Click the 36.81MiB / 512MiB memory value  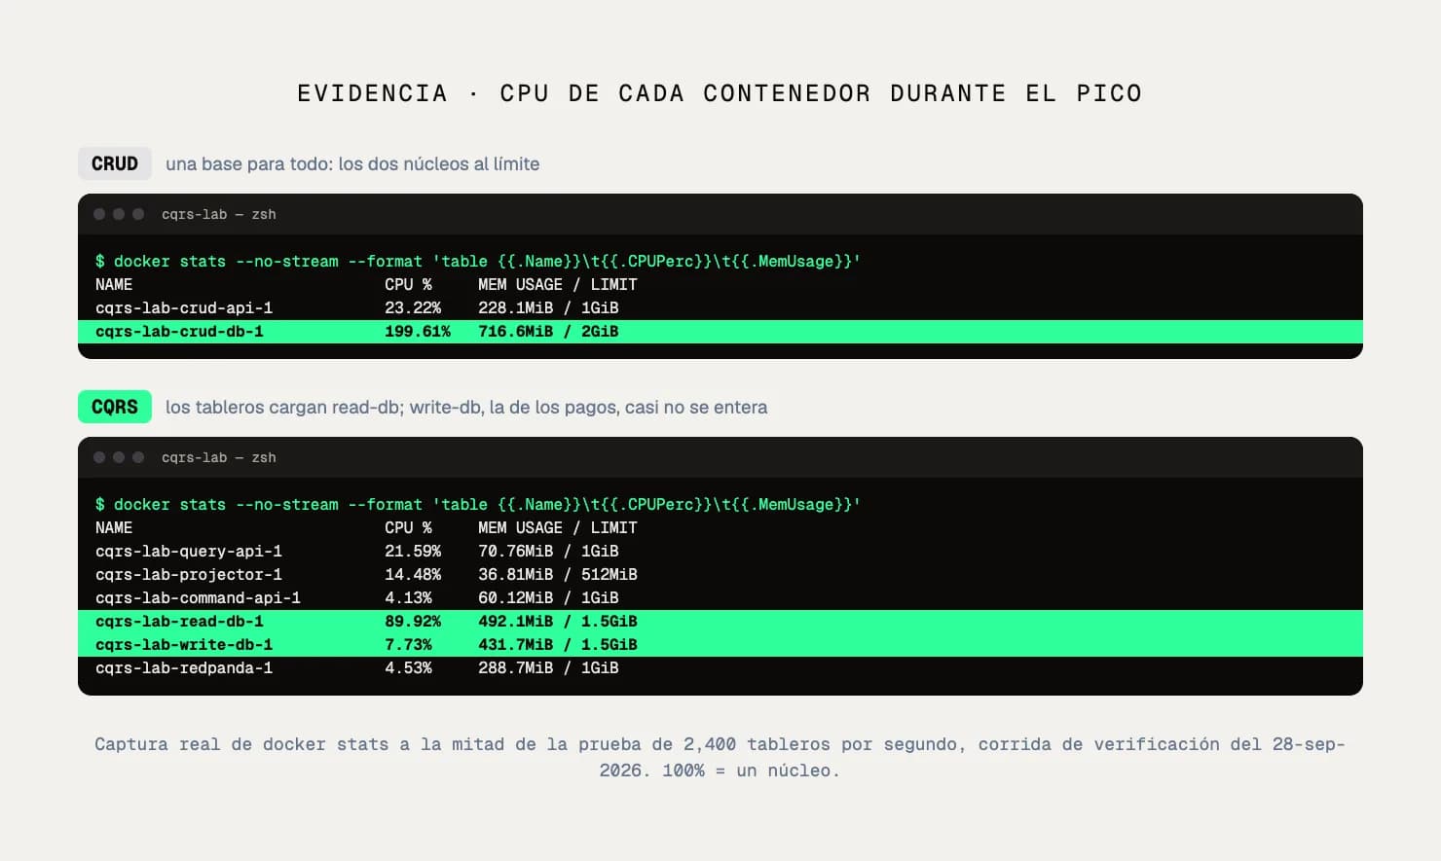[558, 574]
